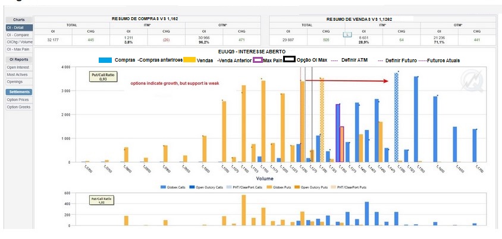Click the Put/Call Ratio 0,93 box
502x239 pixels.
(102, 77)
